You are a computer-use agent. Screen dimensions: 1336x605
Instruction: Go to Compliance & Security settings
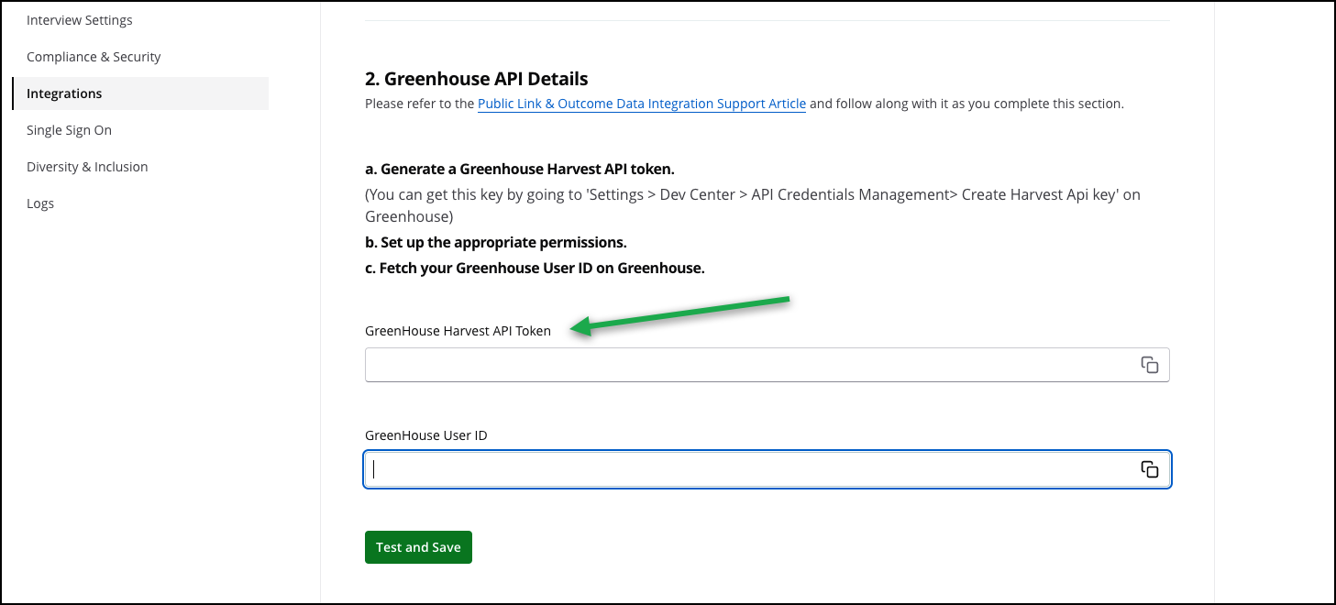[94, 57]
